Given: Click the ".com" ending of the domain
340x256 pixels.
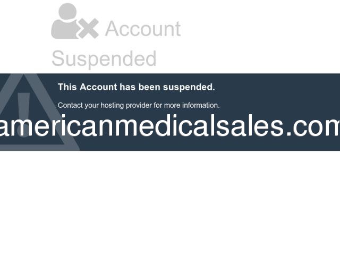Looking at the screenshot, I should (x=313, y=128).
